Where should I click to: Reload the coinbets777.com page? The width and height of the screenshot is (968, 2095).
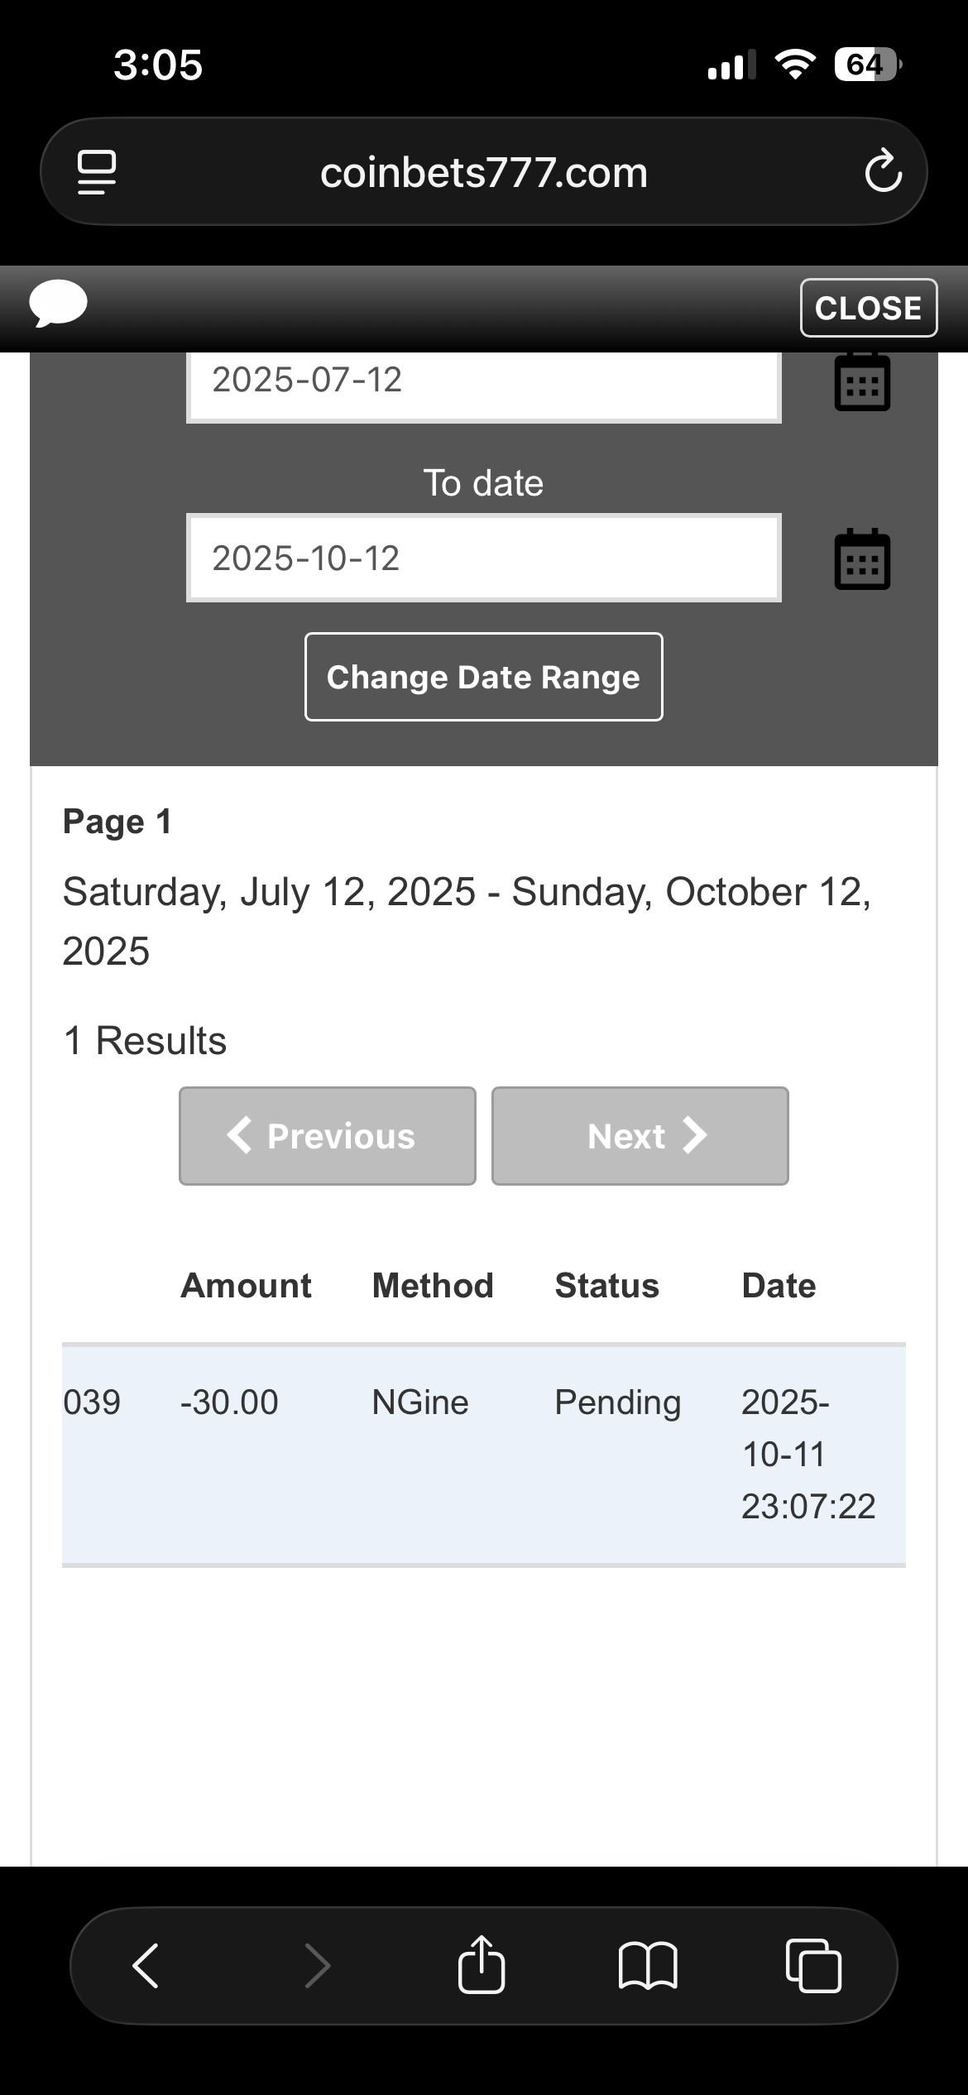click(883, 172)
